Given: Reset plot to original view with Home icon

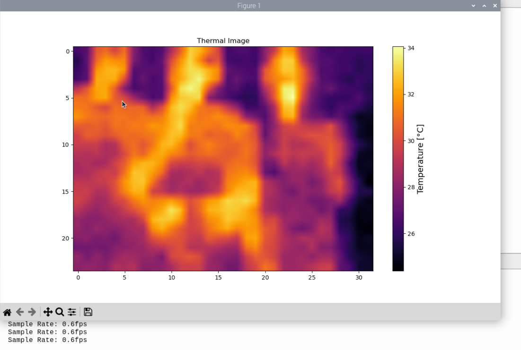Looking at the screenshot, I should tap(7, 312).
